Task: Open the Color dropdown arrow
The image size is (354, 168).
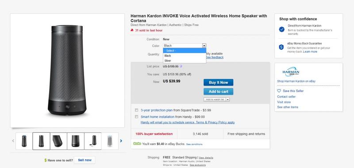Action: tap(204, 46)
